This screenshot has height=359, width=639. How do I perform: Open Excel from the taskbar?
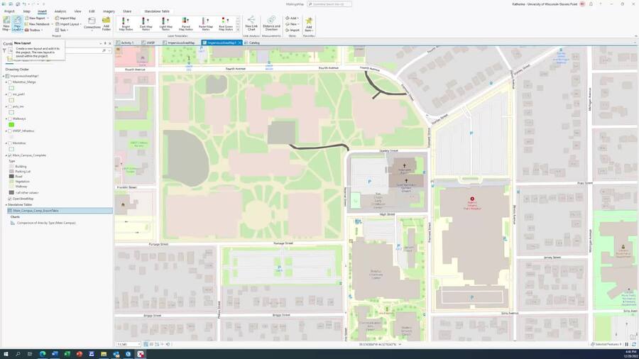click(x=67, y=354)
